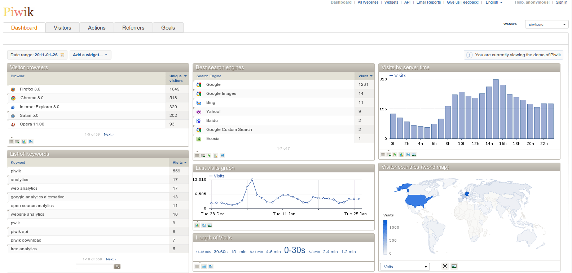Show table view for Visits by server time
This screenshot has height=273, width=572.
tap(383, 155)
